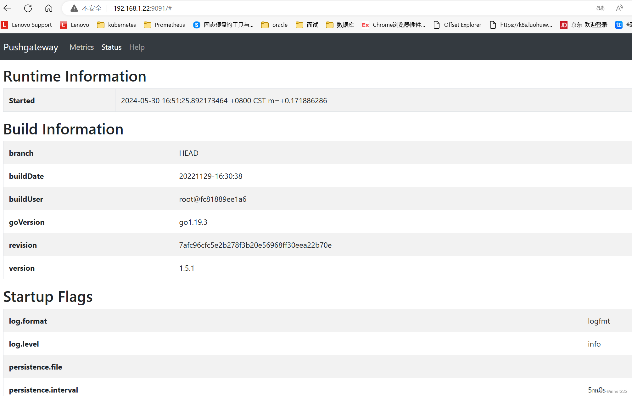This screenshot has width=632, height=396.
Task: Toggle the browser translation icon
Action: click(600, 8)
